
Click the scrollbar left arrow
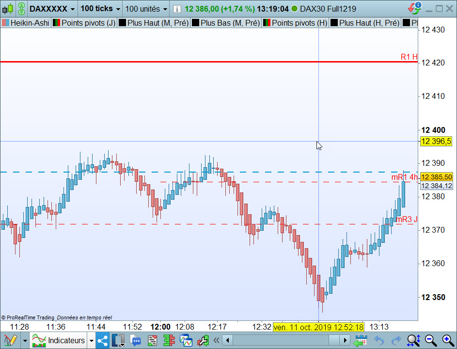pyautogui.click(x=228, y=340)
